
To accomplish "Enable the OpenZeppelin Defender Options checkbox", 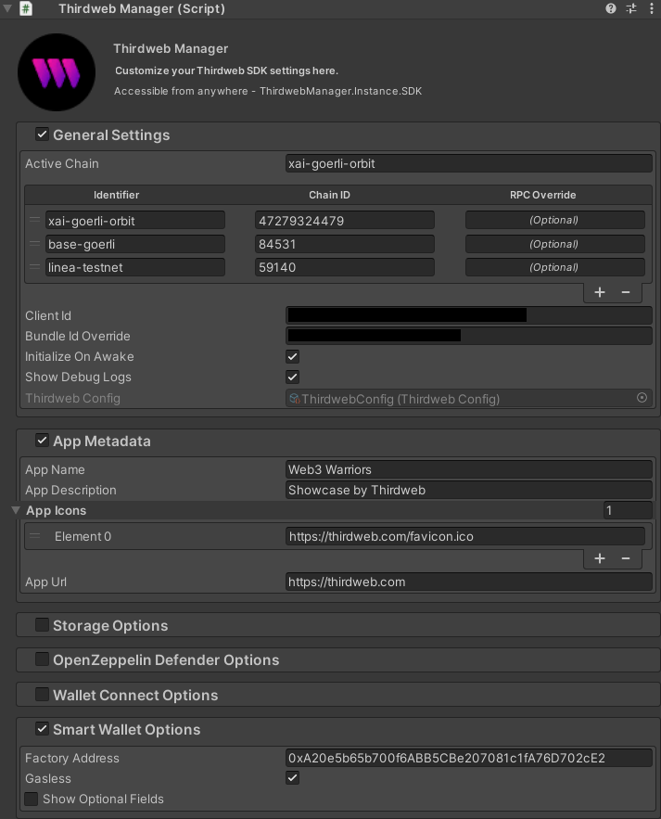I will coord(43,659).
